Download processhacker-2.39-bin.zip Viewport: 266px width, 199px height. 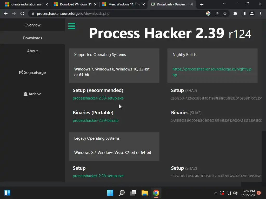click(x=96, y=120)
